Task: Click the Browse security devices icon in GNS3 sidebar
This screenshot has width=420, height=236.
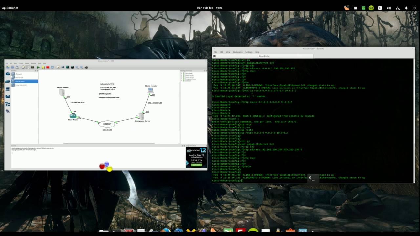Action: [8, 96]
